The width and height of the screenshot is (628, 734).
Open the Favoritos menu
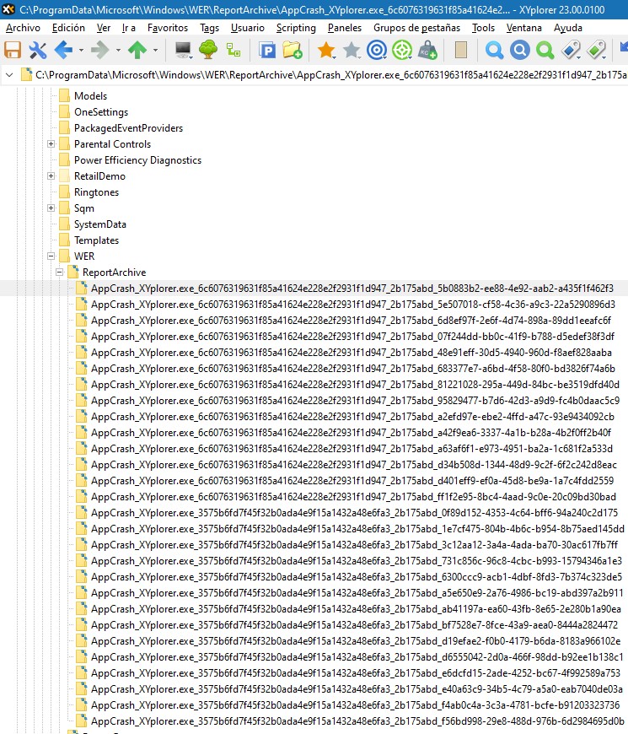coord(168,28)
